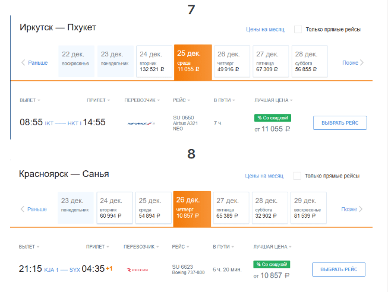Screen dimensions: 388x292
Task: Click right arrow 'Позже' in Irkutsk section
Action: (353, 62)
